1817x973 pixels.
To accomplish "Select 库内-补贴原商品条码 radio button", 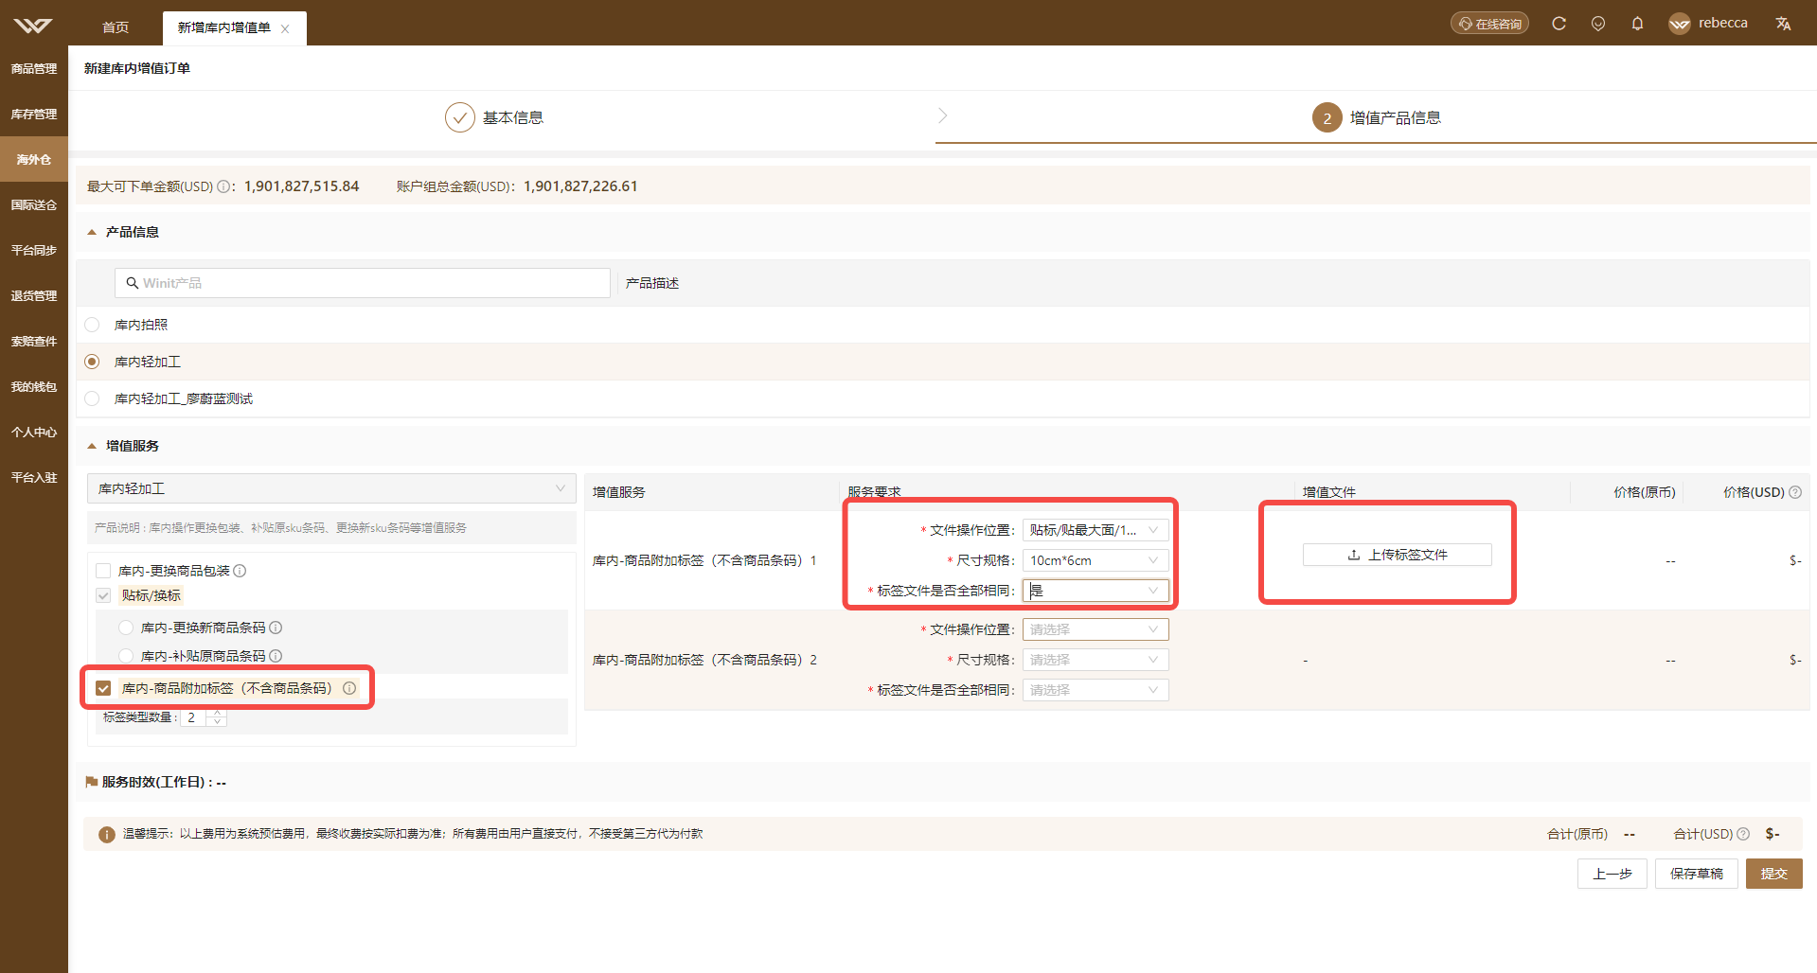I will (x=126, y=656).
